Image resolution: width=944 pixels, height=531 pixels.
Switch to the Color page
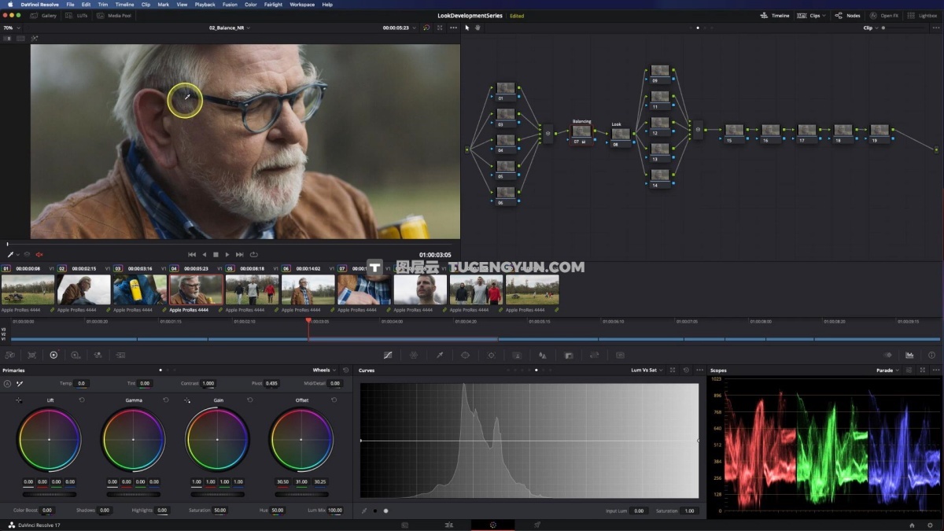492,525
